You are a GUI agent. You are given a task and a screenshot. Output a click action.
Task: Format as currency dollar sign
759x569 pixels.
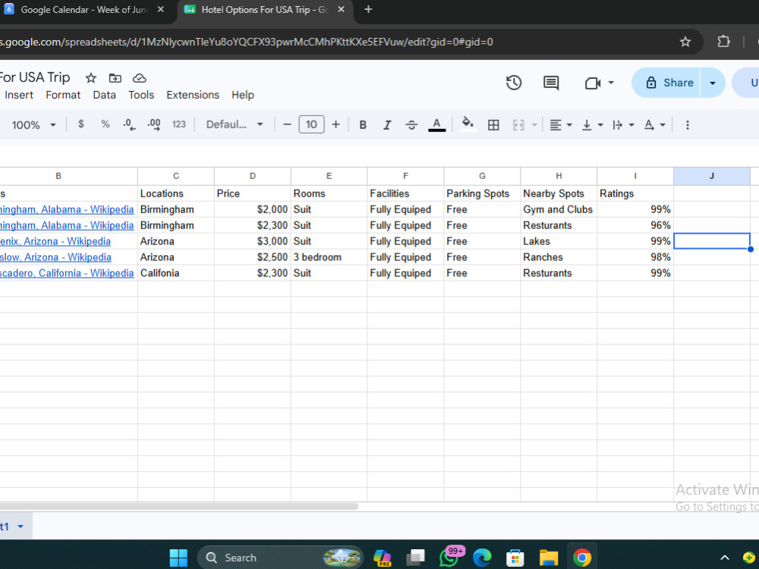tap(81, 124)
